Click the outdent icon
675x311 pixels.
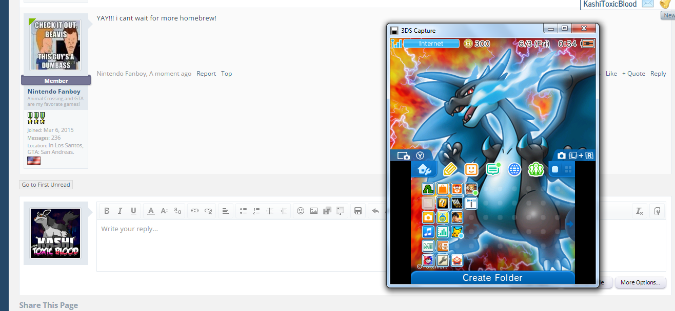click(x=270, y=211)
